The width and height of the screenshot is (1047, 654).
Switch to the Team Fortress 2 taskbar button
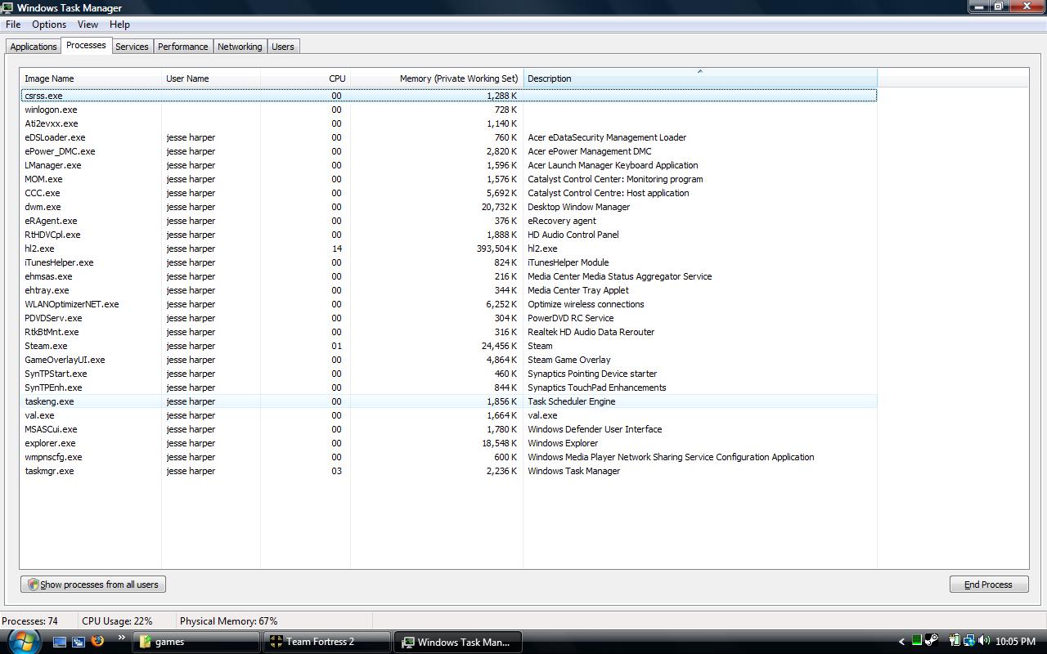[x=326, y=642]
